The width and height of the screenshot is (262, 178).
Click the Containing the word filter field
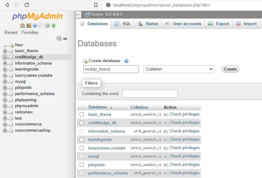pyautogui.click(x=150, y=94)
